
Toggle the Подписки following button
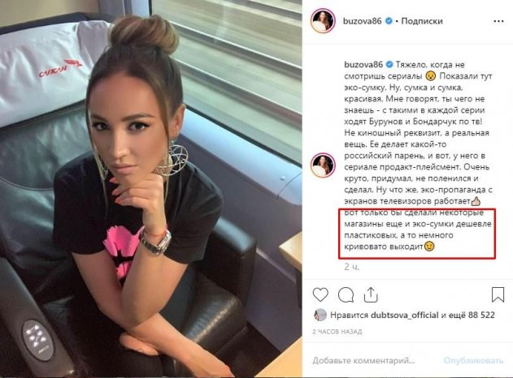tap(422, 21)
